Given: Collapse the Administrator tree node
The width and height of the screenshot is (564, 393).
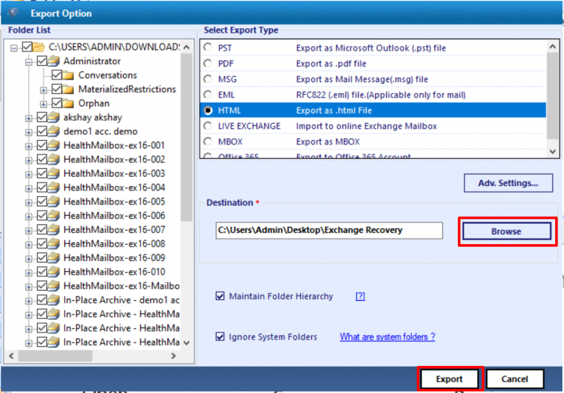Looking at the screenshot, I should coord(29,62).
